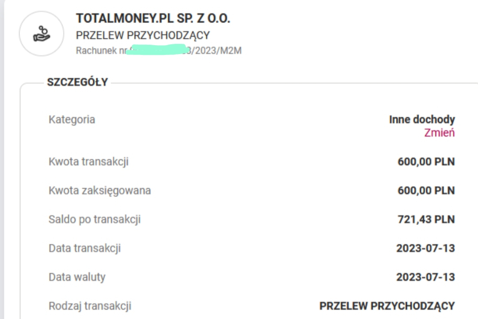Select the Kwota transakcji amount 600,00 PLN
The width and height of the screenshot is (478, 319).
(x=426, y=162)
